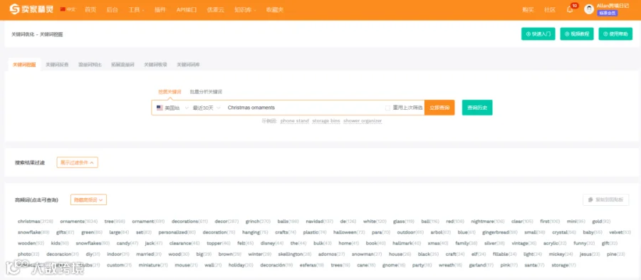641x280 pixels.
Task: Expand the 美国站 marketplace dropdown
Action: tap(172, 108)
